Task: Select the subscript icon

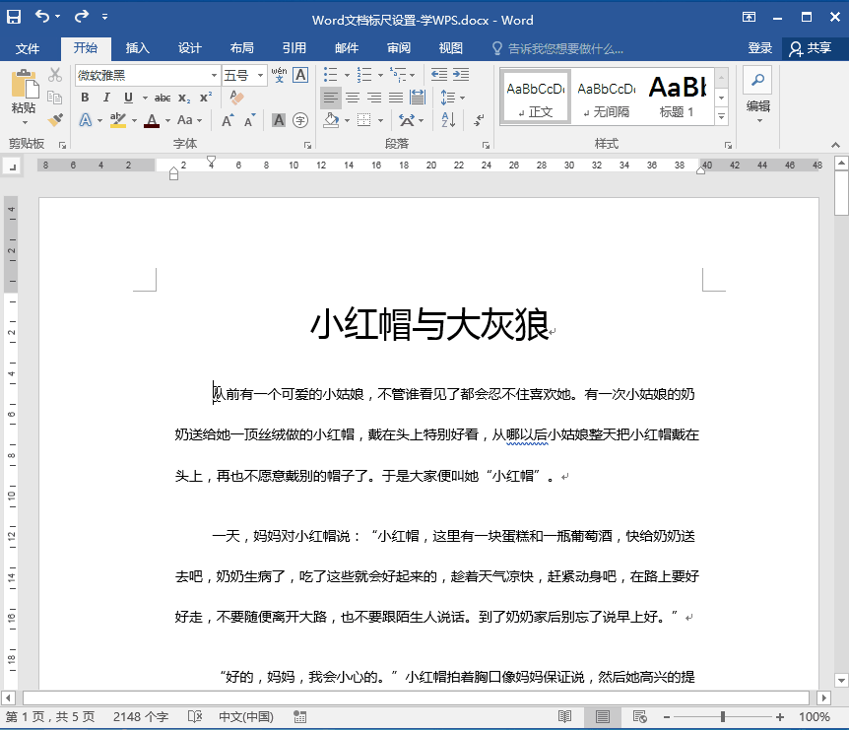Action: pos(183,99)
